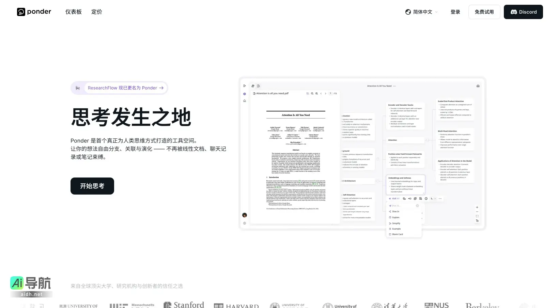Click the fullscreen icon in the canvas controls

(477, 216)
